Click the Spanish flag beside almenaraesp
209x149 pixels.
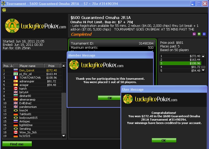(16, 100)
